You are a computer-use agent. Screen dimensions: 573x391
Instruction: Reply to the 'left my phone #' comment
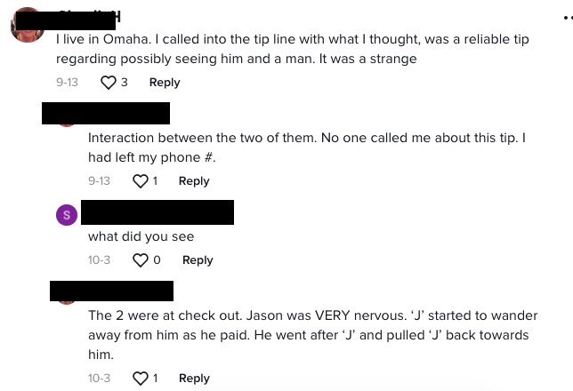pyautogui.click(x=194, y=181)
